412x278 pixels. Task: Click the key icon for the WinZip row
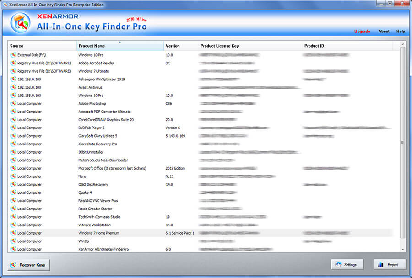[x=13, y=241]
